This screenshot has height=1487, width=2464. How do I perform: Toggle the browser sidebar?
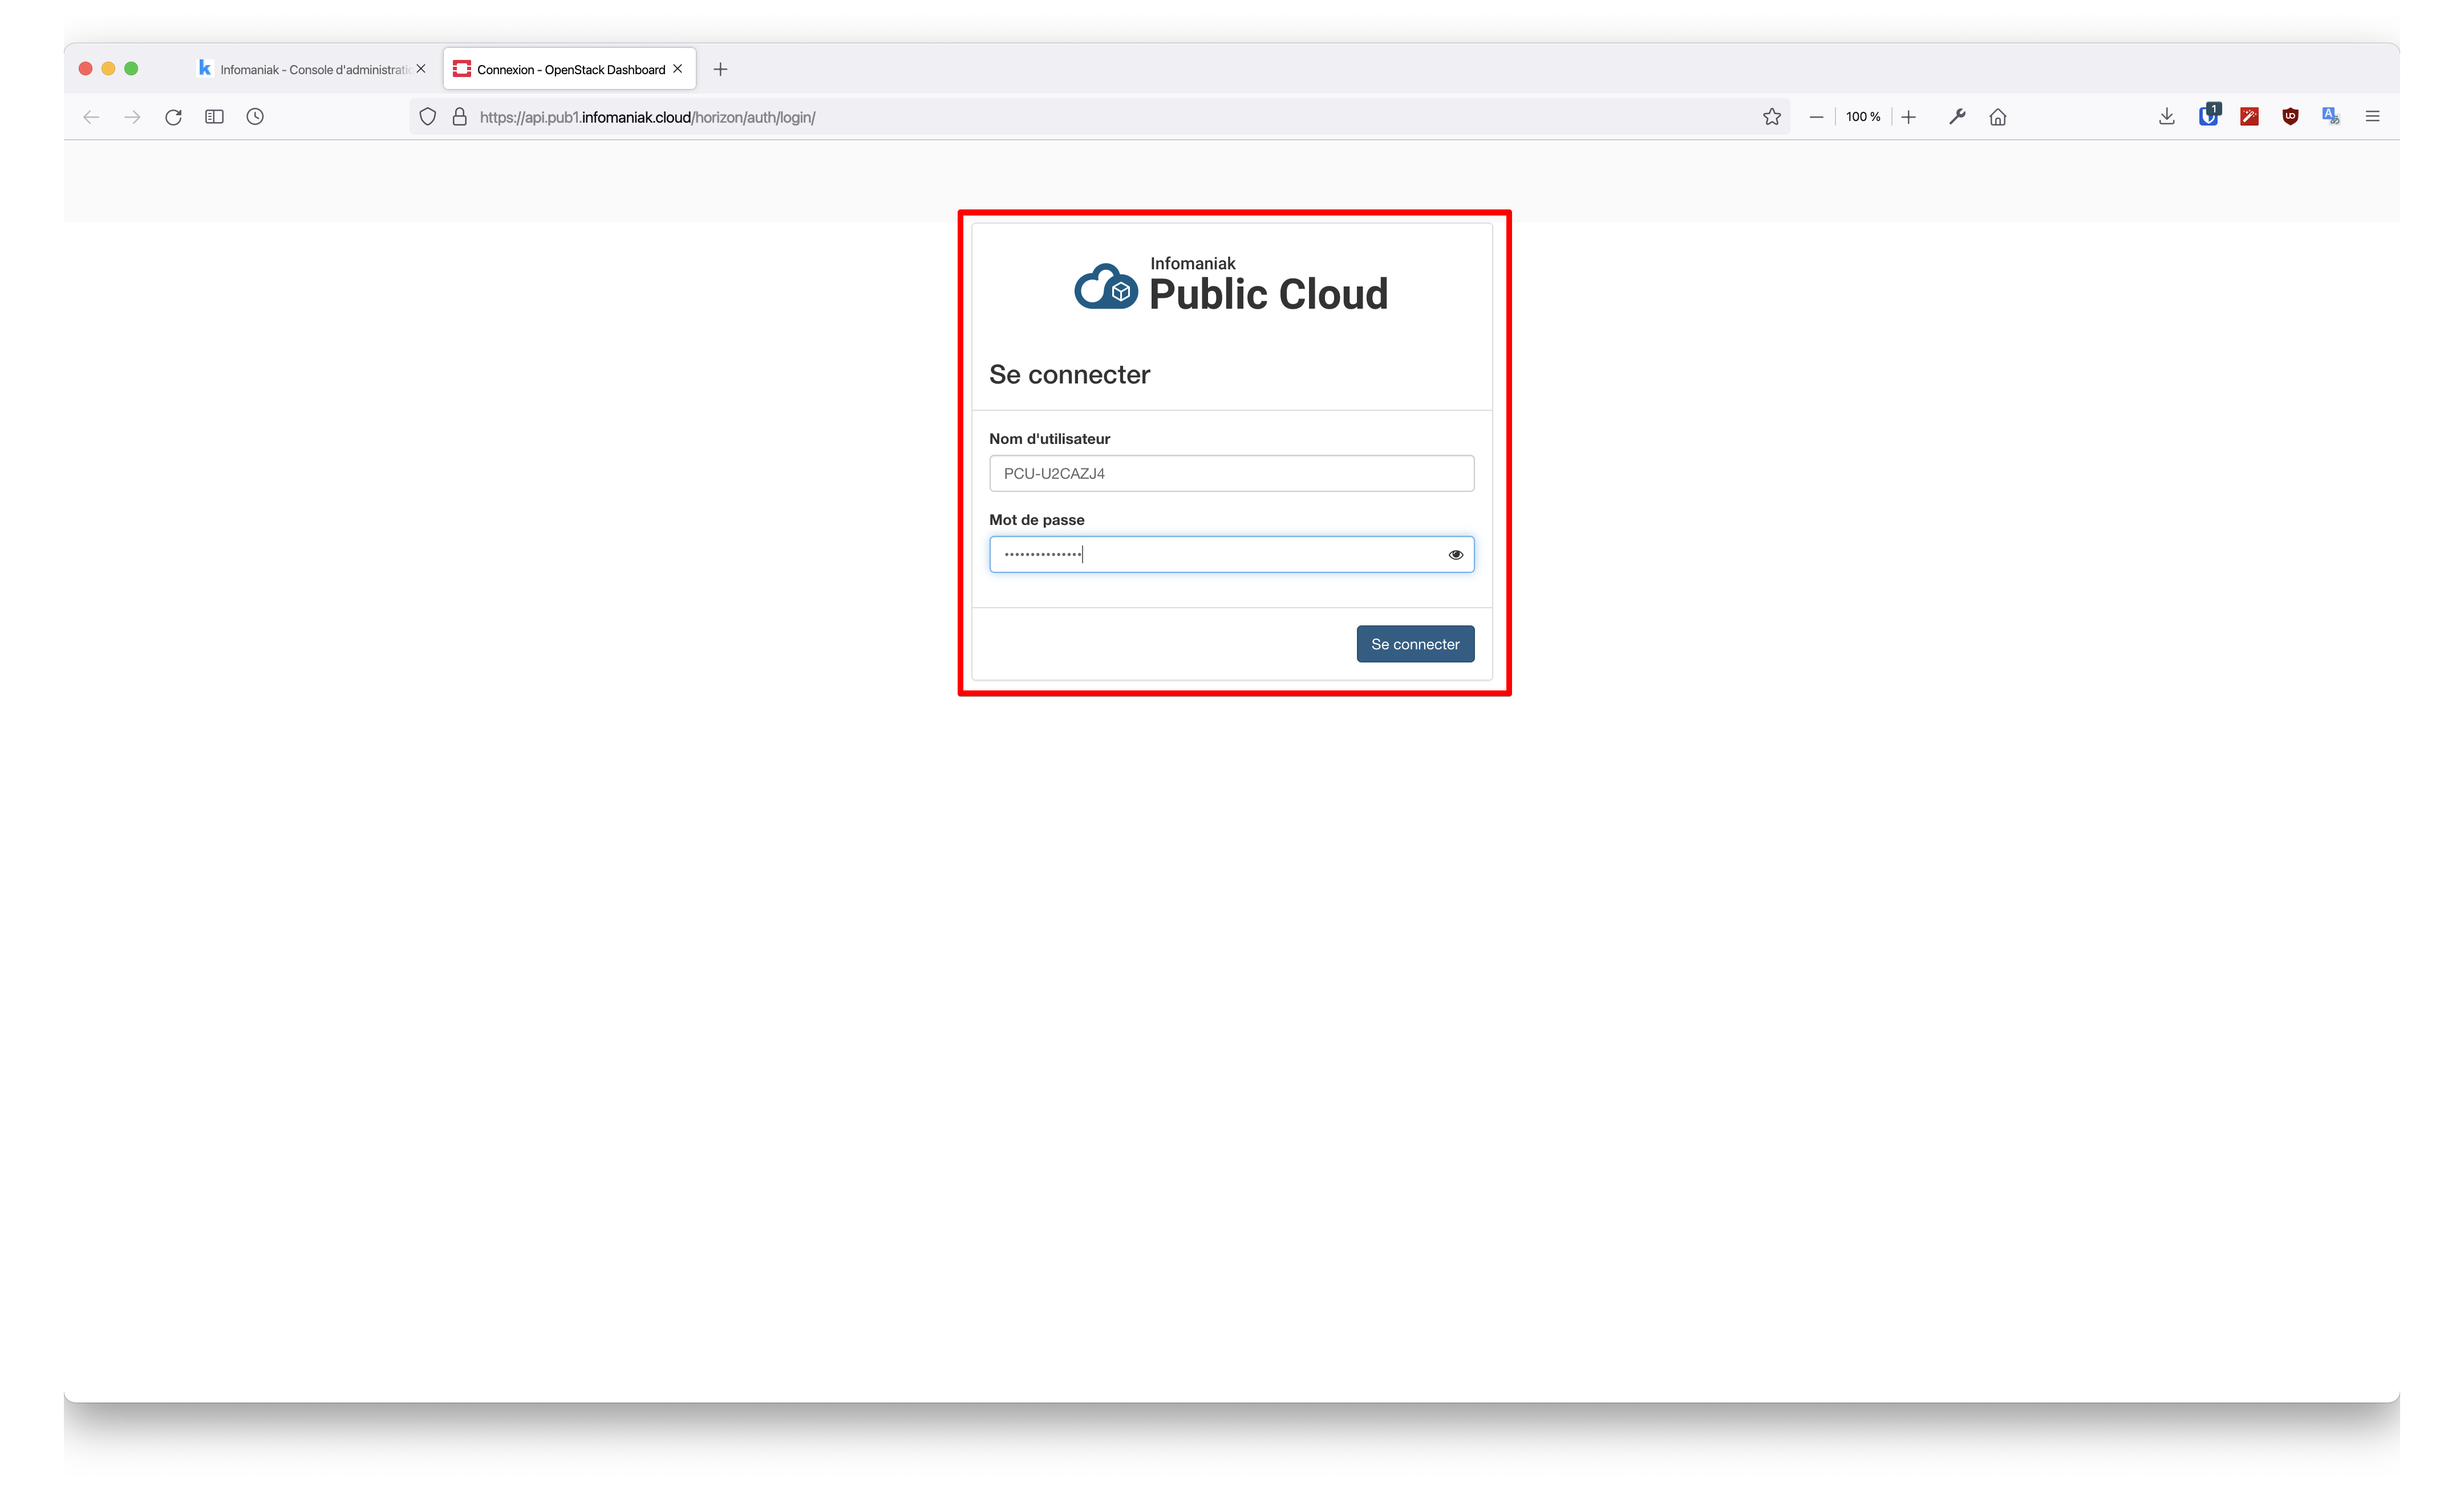(214, 116)
